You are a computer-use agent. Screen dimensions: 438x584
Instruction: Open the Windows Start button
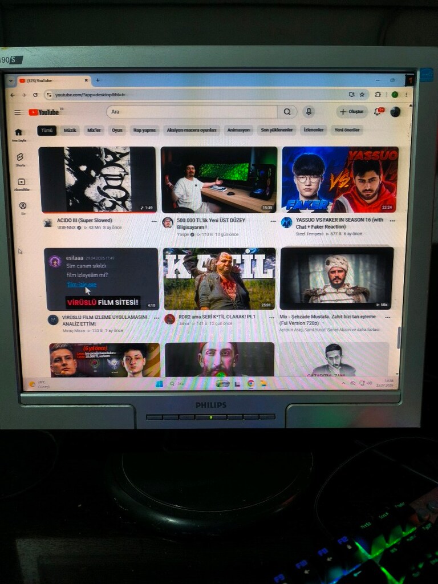pyautogui.click(x=160, y=384)
